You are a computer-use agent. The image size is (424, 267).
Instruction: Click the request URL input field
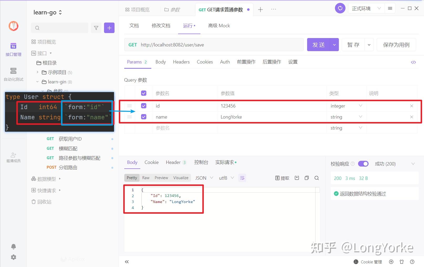(223, 45)
